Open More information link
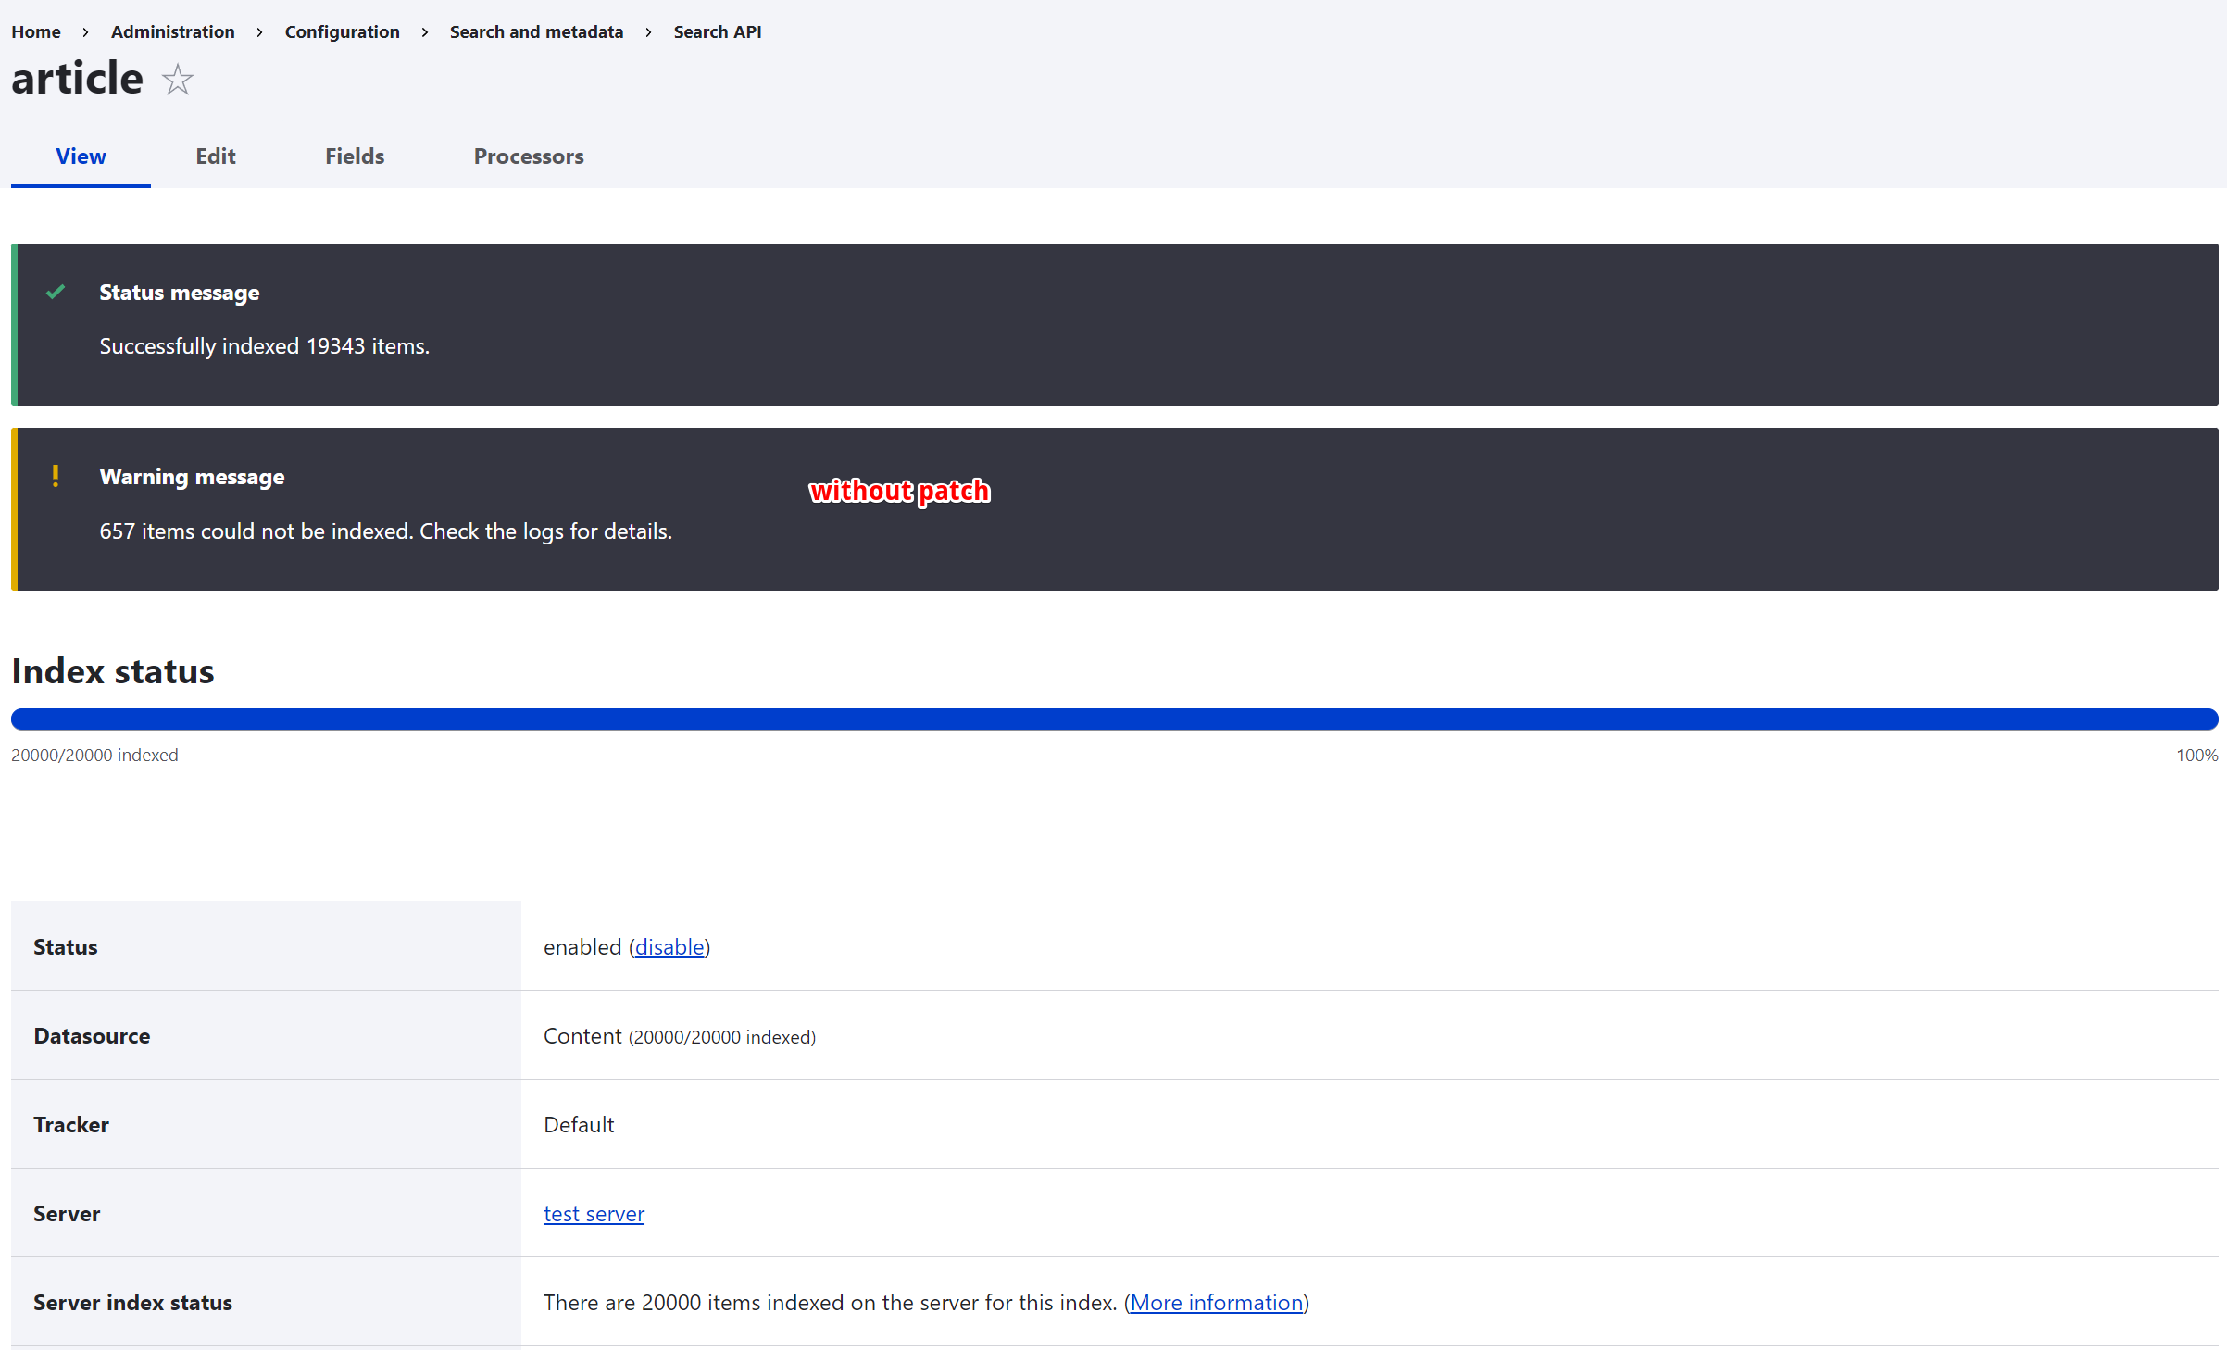 (x=1217, y=1303)
